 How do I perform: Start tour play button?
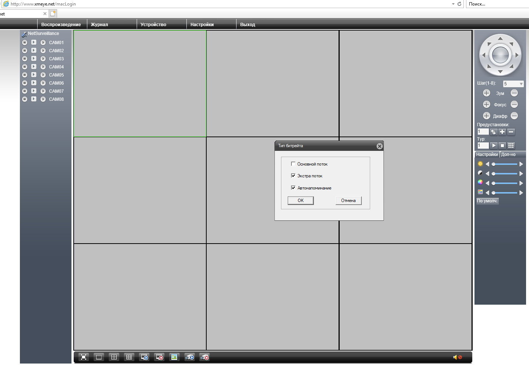coord(493,146)
